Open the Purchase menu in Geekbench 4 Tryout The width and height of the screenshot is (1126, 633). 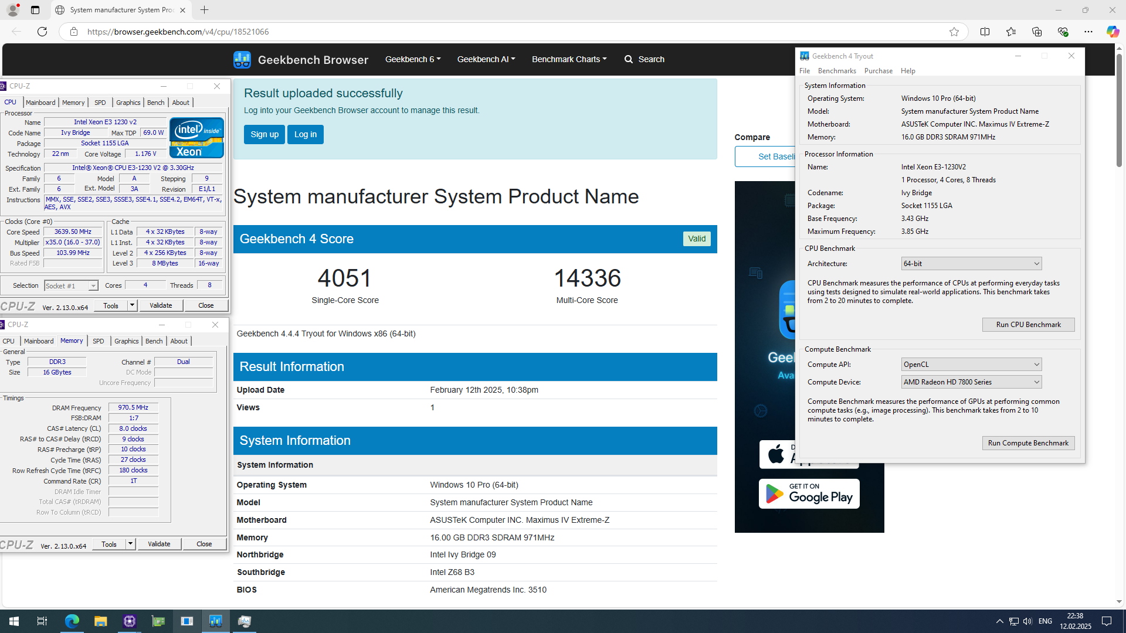879,71
